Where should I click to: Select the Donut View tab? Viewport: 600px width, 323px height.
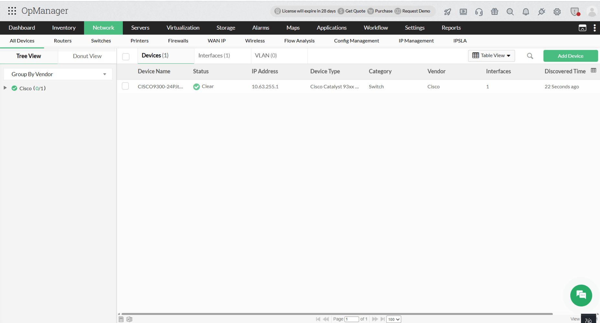87,56
